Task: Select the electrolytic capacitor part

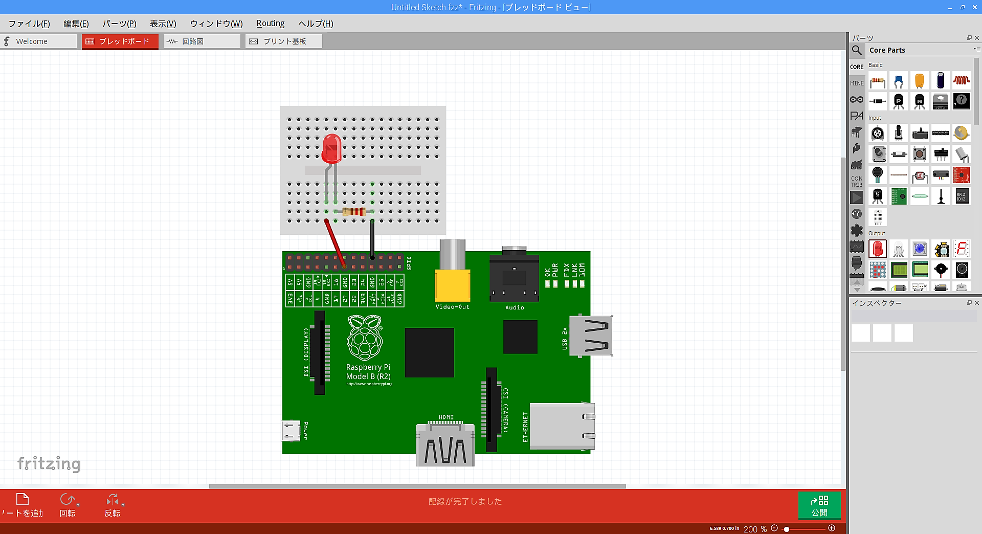Action: point(941,81)
